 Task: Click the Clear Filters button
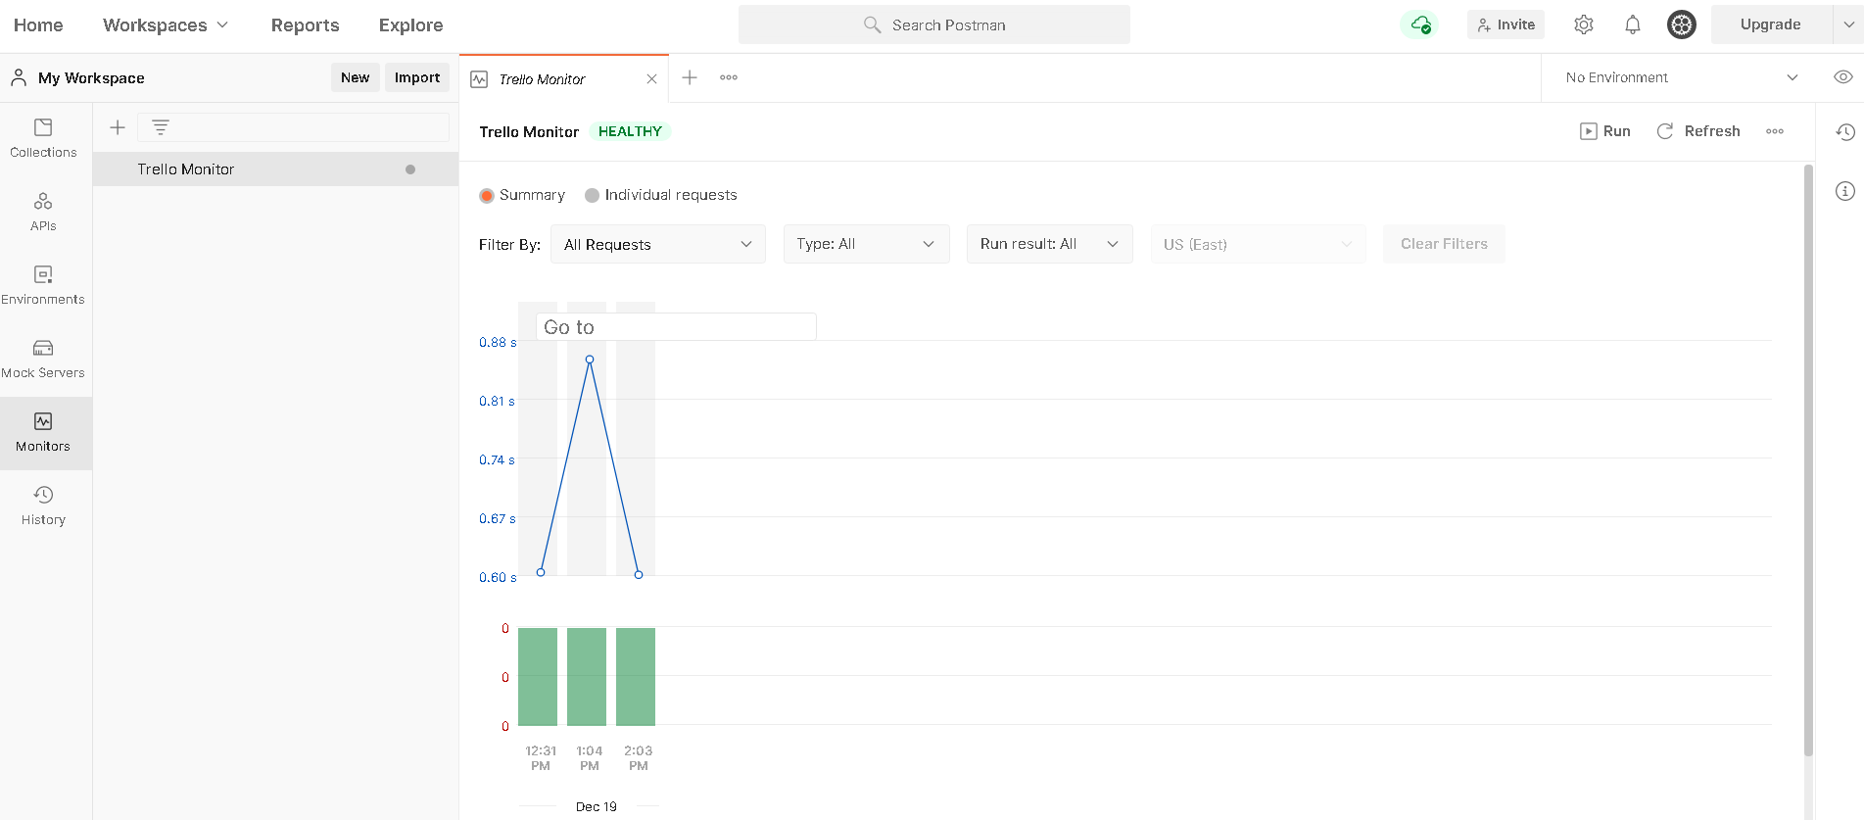pos(1444,244)
